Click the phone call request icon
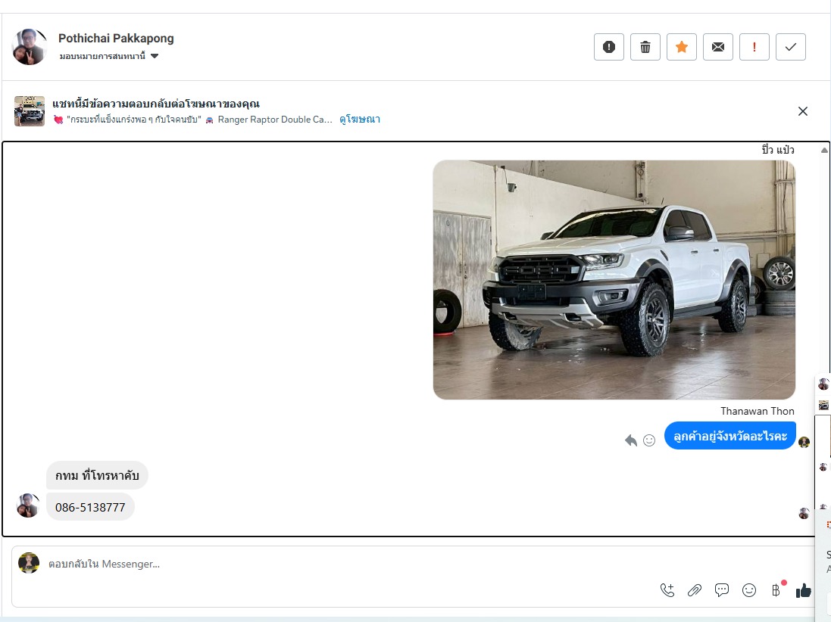This screenshot has height=622, width=831. 667,590
